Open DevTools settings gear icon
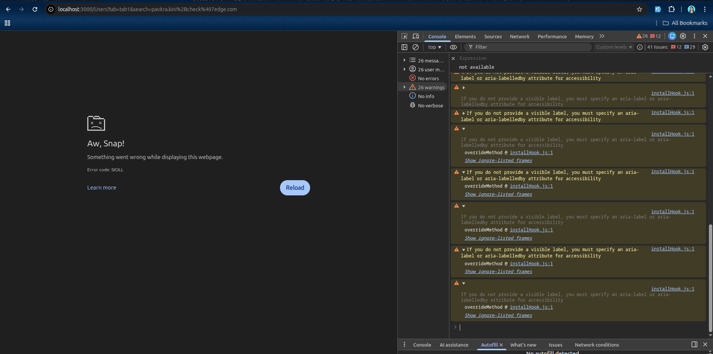Viewport: 713px width, 354px height. coord(683,36)
